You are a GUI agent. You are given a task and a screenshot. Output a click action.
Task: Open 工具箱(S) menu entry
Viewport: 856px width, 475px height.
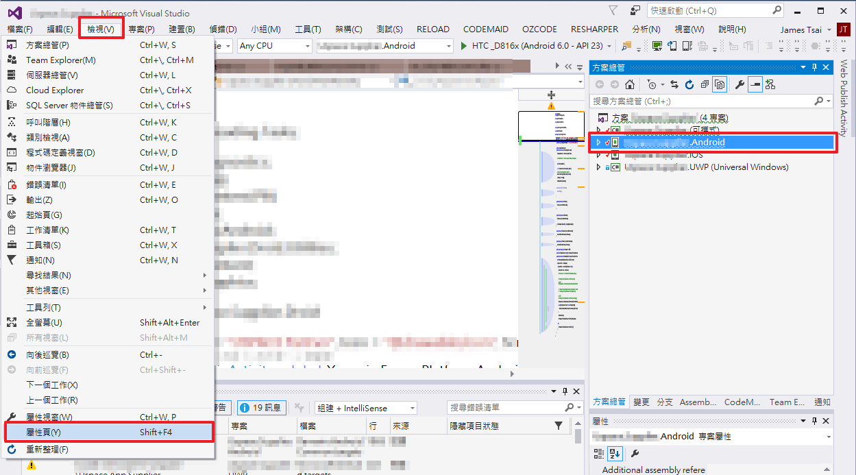tap(109, 245)
